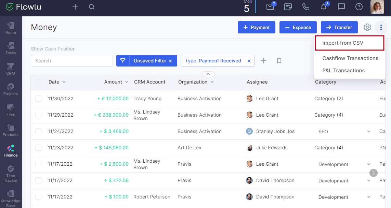Image resolution: width=391 pixels, height=208 pixels.
Task: Click the filter funnel icon
Action: 123,61
